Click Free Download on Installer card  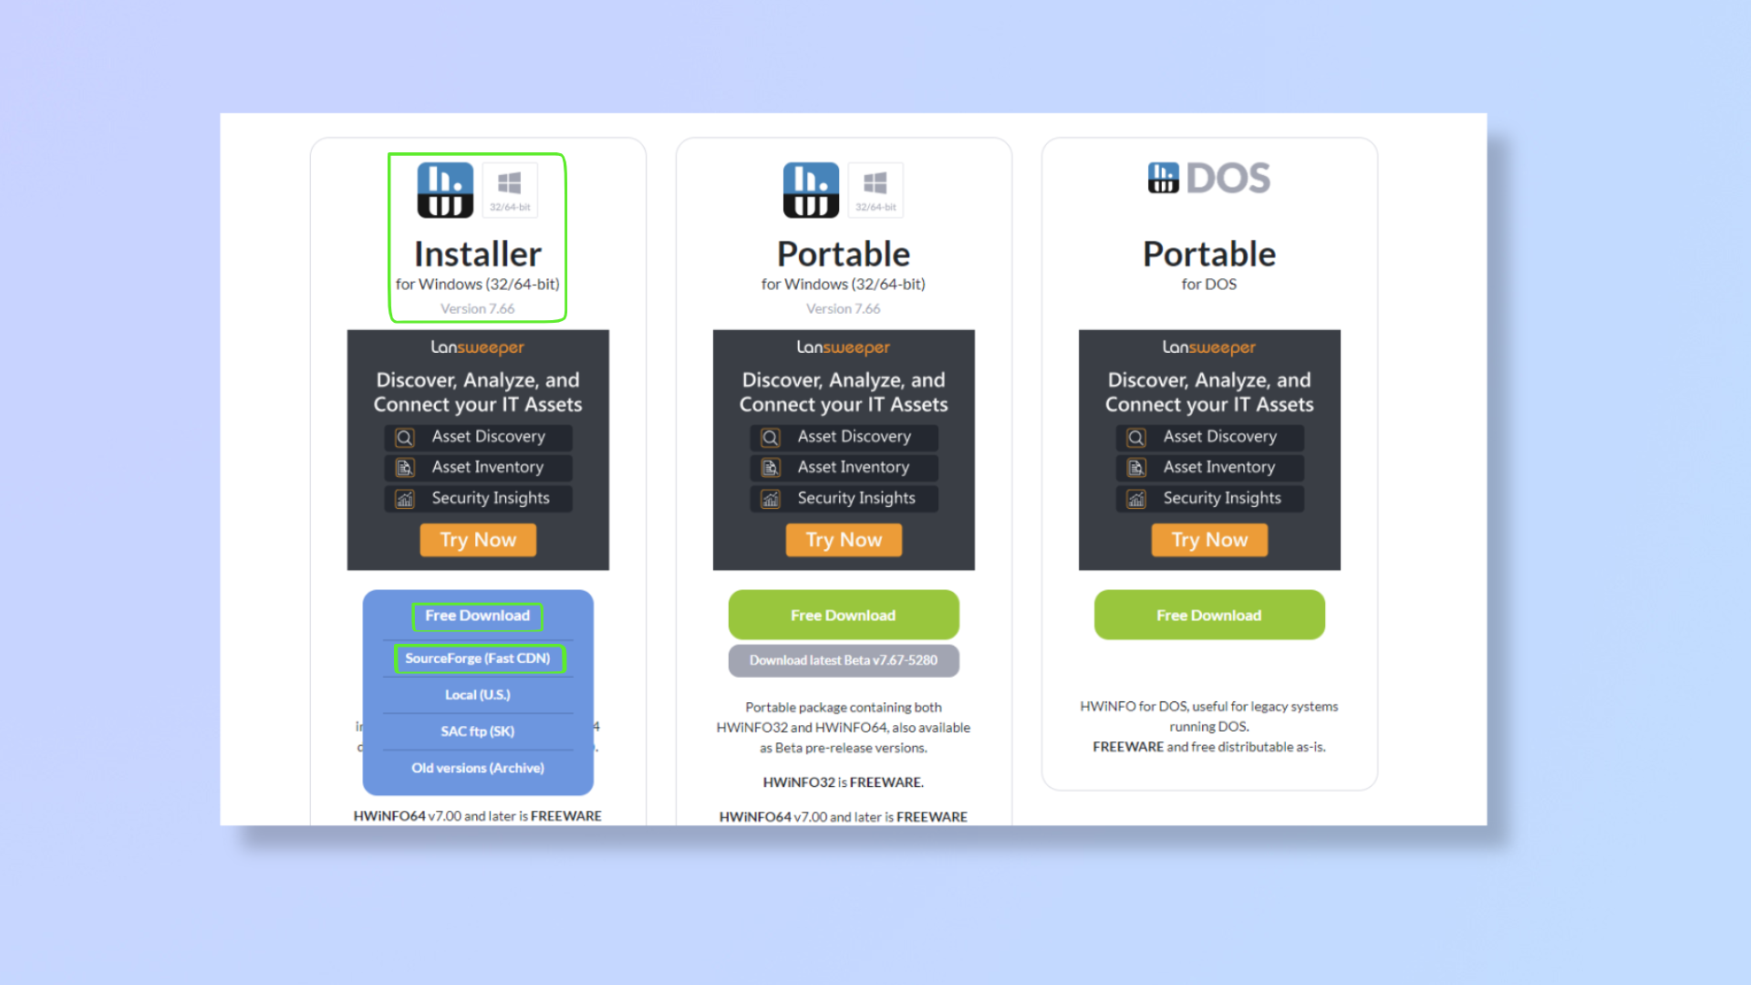pos(478,615)
